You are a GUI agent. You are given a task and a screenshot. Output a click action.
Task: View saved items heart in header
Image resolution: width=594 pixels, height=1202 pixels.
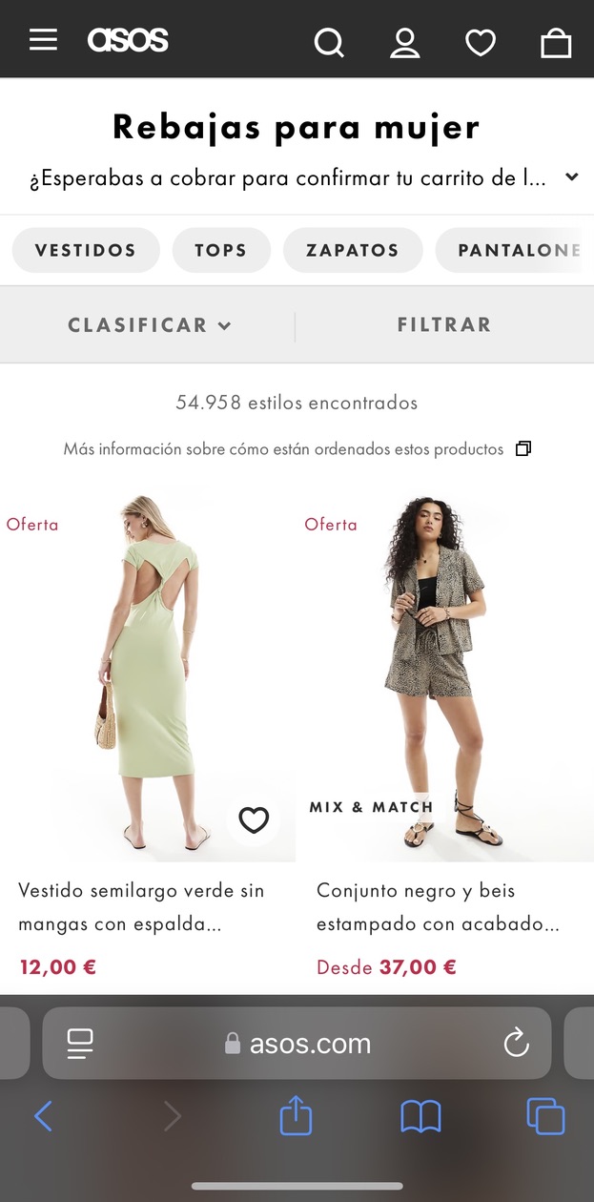pyautogui.click(x=481, y=42)
